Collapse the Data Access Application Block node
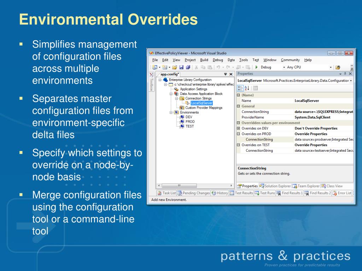Viewport: 362px width, 271px height. tap(171, 94)
